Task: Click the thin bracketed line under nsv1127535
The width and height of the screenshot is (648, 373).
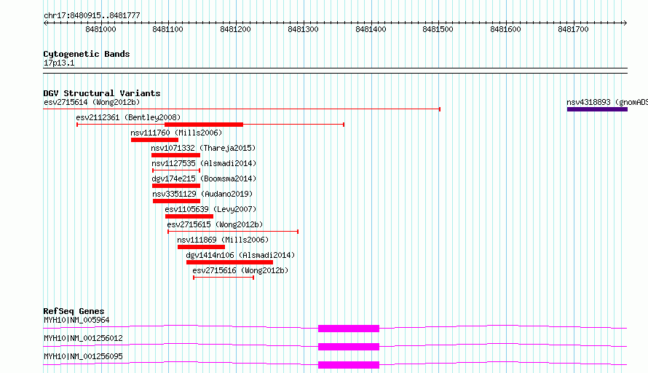Action: click(x=176, y=170)
